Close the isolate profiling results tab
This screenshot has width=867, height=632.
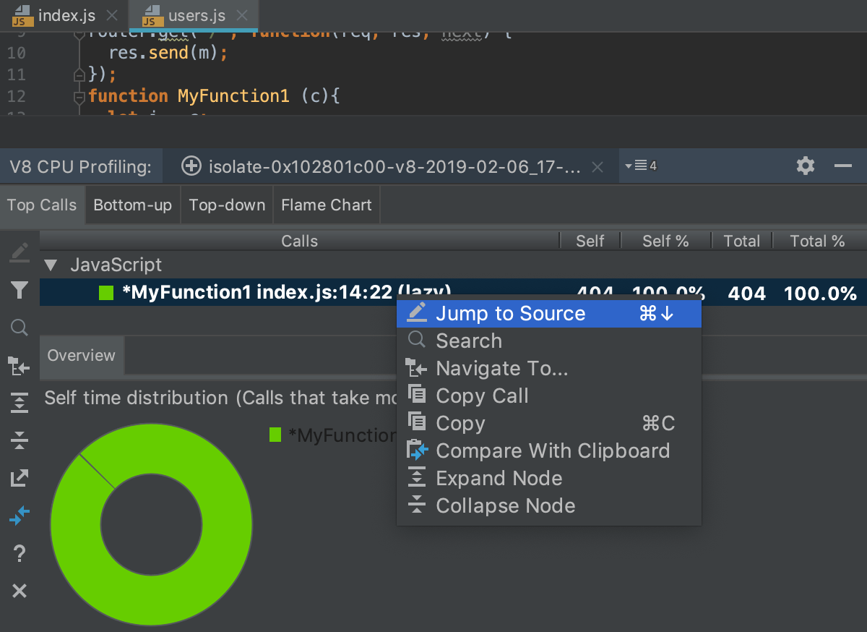coord(597,166)
